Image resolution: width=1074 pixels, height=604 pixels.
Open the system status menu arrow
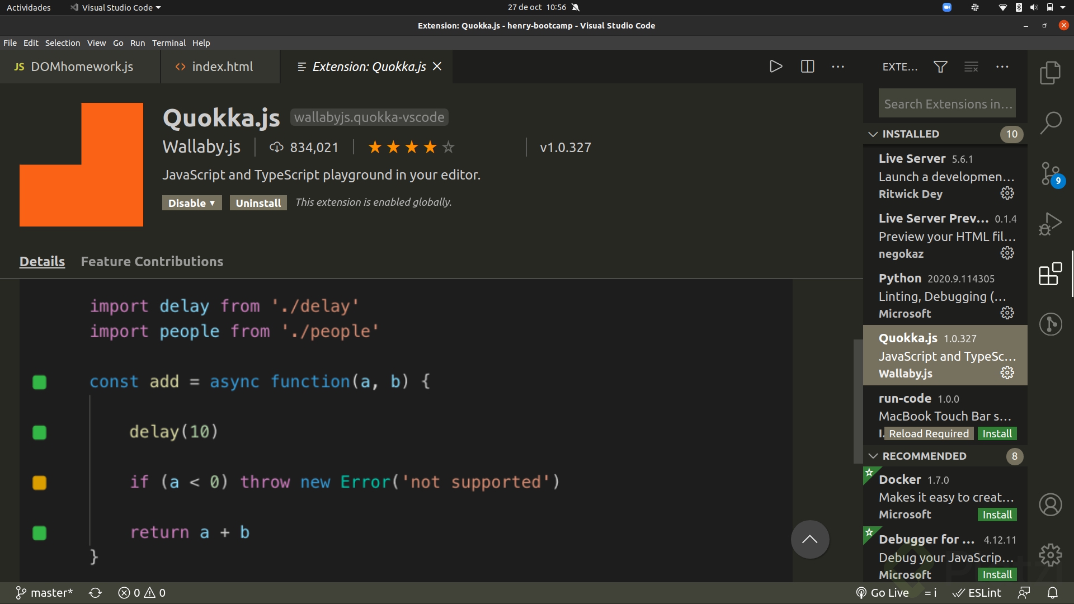pos(1063,8)
